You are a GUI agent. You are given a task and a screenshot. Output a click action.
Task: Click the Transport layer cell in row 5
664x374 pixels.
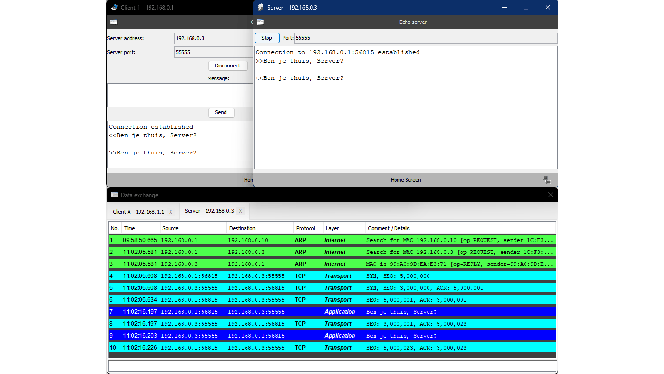(338, 288)
